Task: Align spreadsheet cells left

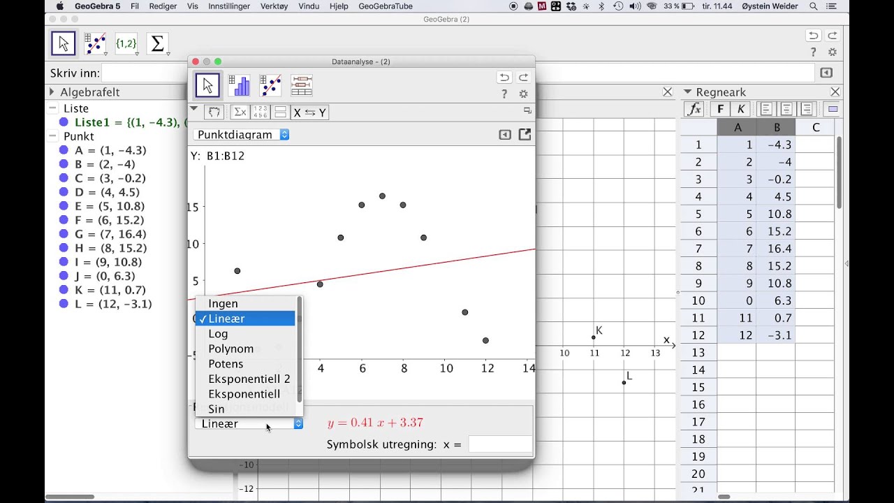Action: tap(766, 109)
